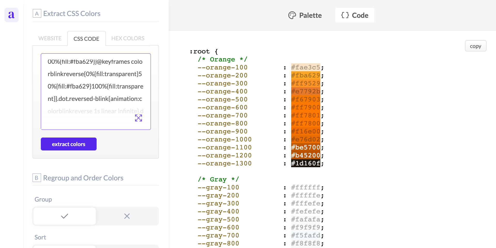Select the CSS CODE tab
Image resolution: width=496 pixels, height=248 pixels.
pos(86,39)
